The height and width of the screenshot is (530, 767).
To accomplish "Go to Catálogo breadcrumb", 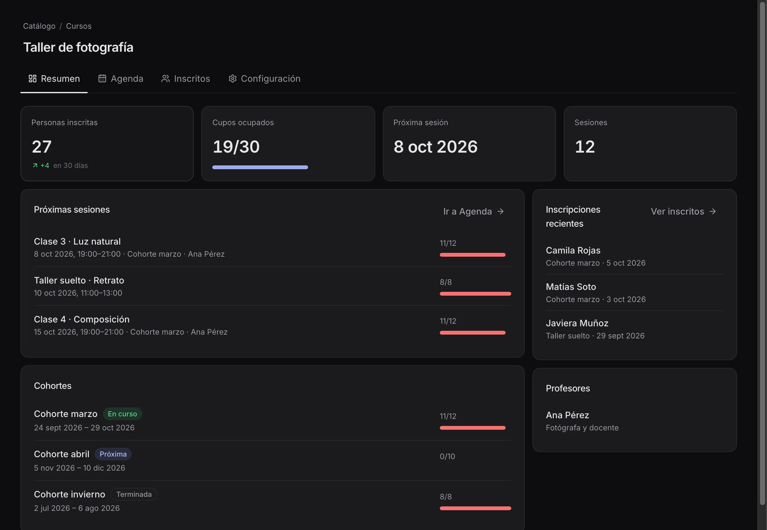I will point(39,26).
